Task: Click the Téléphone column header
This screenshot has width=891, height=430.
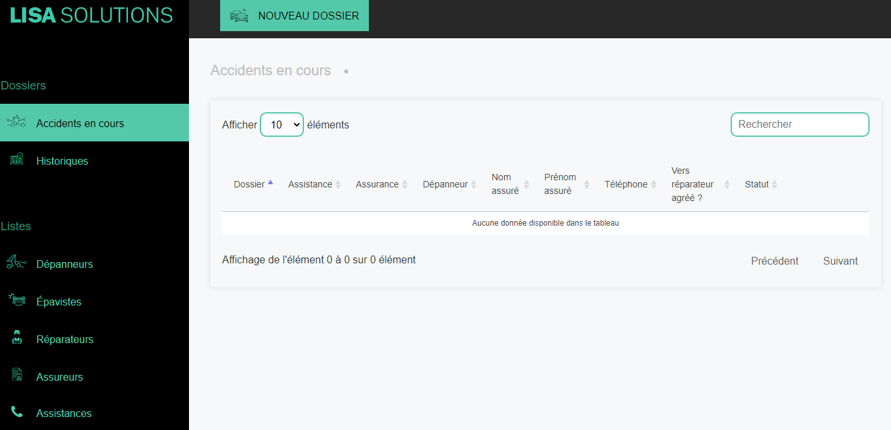Action: 626,184
